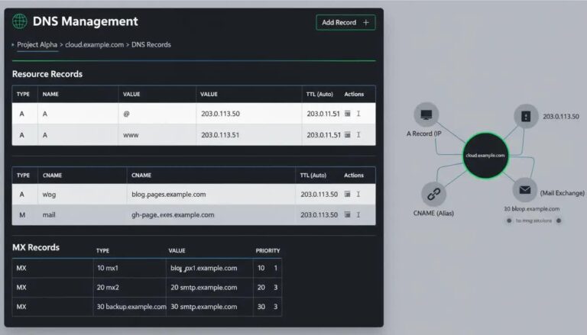
Task: Click the delete icon for the @ record
Action: 348,113
